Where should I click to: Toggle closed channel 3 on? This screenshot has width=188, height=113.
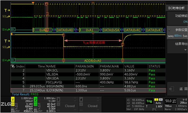[69, 106]
